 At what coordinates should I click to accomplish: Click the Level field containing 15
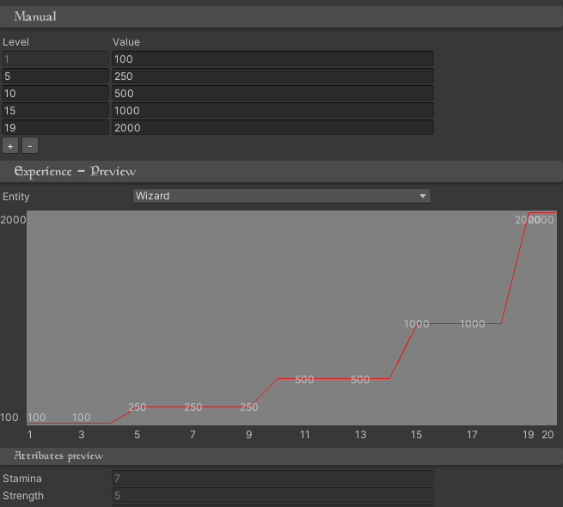(55, 110)
